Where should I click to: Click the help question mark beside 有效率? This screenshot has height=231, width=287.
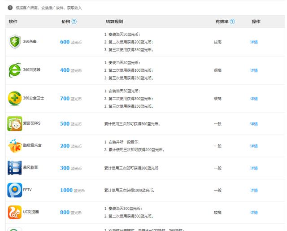(x=232, y=22)
